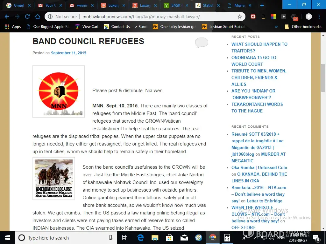This screenshot has height=244, width=326.
Task: Open Our Biggest Apple bookmark
Action: [48, 27]
